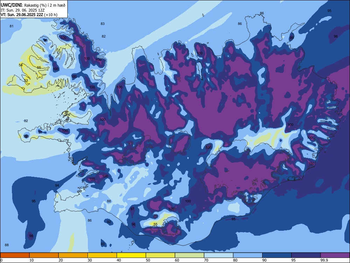Select the dark blue 90–95 legend swatch
The width and height of the screenshot is (350, 263).
point(277,255)
